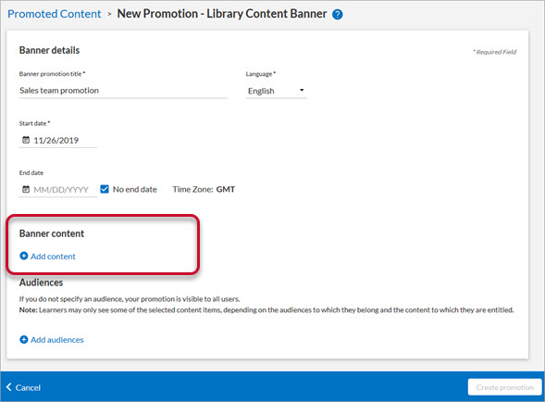Image resolution: width=545 pixels, height=402 pixels.
Task: Open the Language dropdown showing English
Action: pyautogui.click(x=277, y=91)
